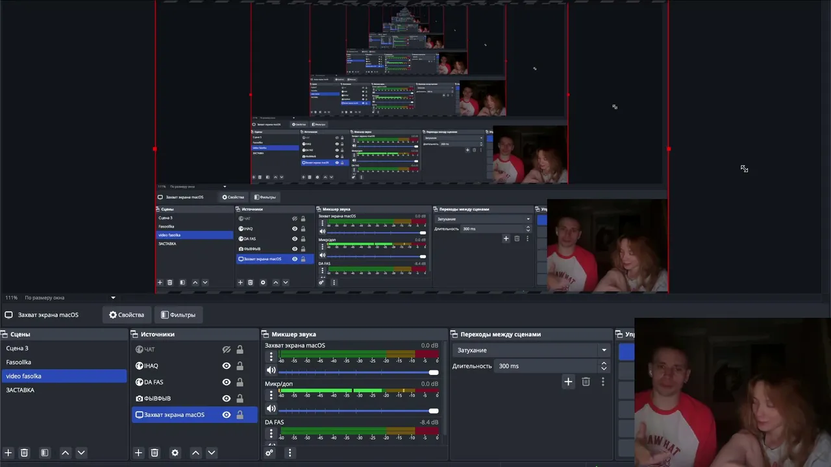Undock the Источники panel via header icon
This screenshot has height=467, width=831.
pos(134,334)
